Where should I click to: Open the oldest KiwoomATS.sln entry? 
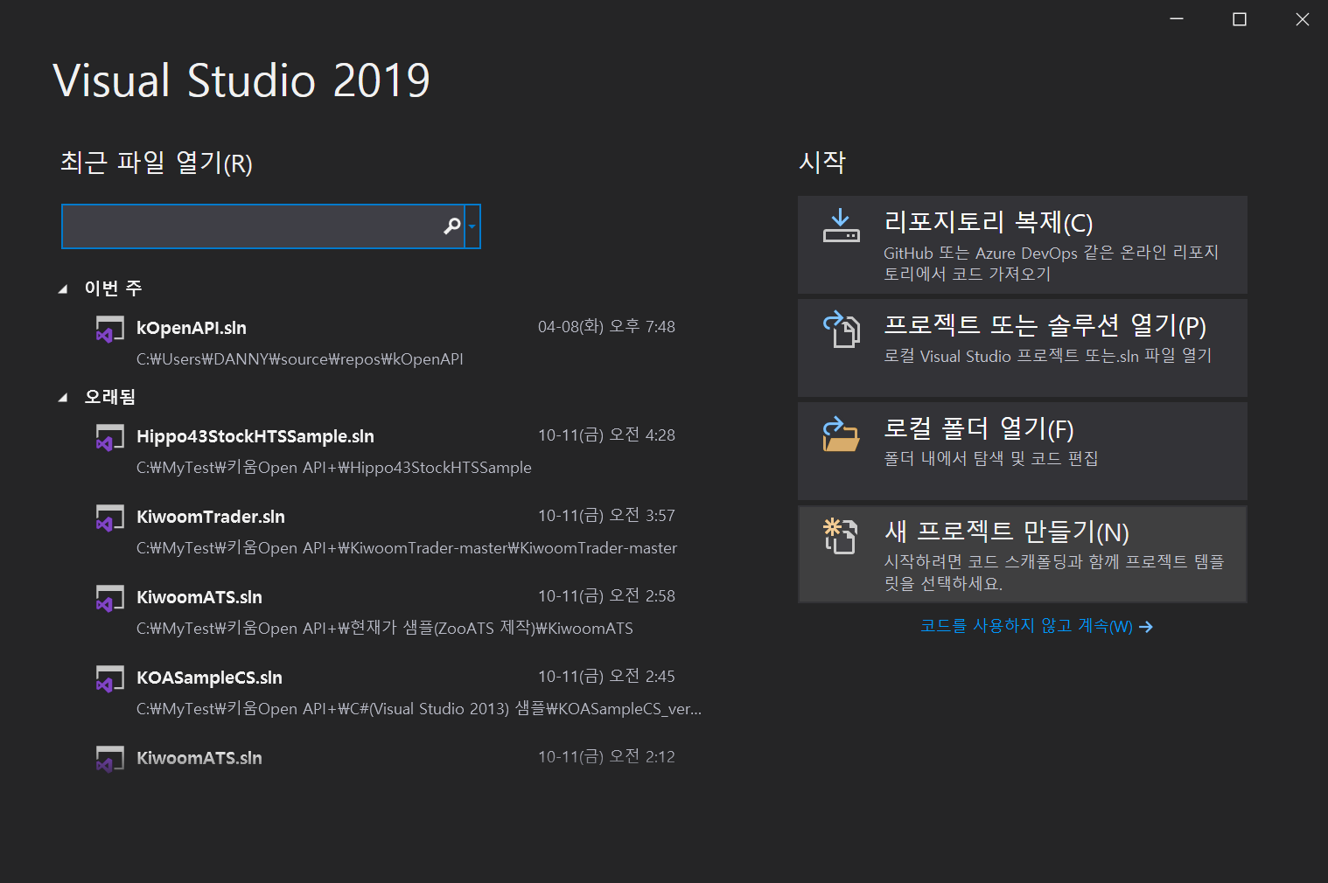(x=199, y=757)
